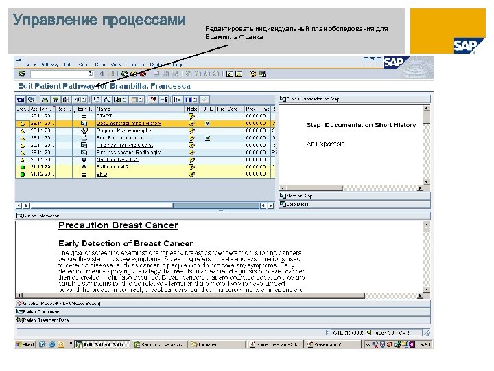Click the Create New Session icon
Viewport: 494px width, 371px height.
(x=230, y=74)
